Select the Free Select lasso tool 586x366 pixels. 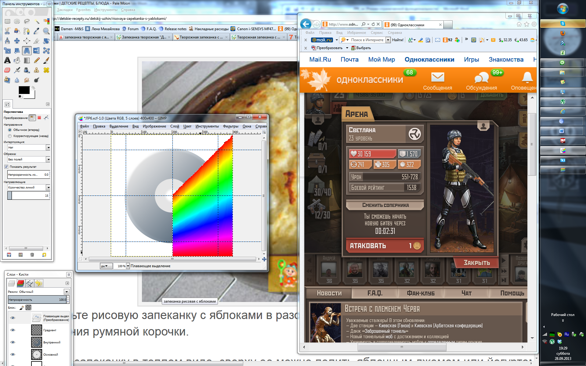(27, 21)
